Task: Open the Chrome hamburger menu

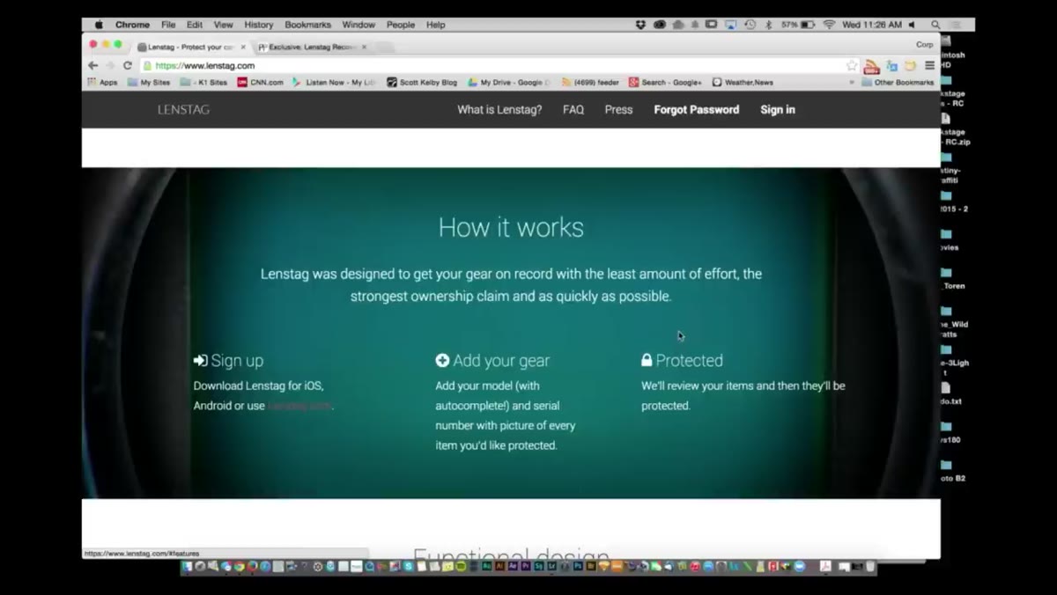Action: click(929, 65)
